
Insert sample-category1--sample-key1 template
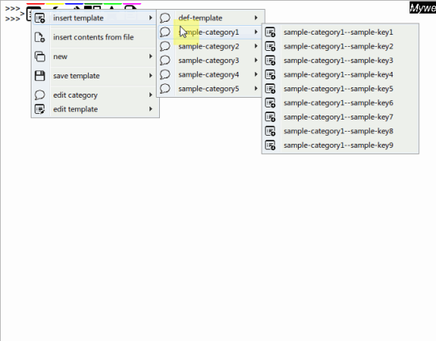pos(340,32)
